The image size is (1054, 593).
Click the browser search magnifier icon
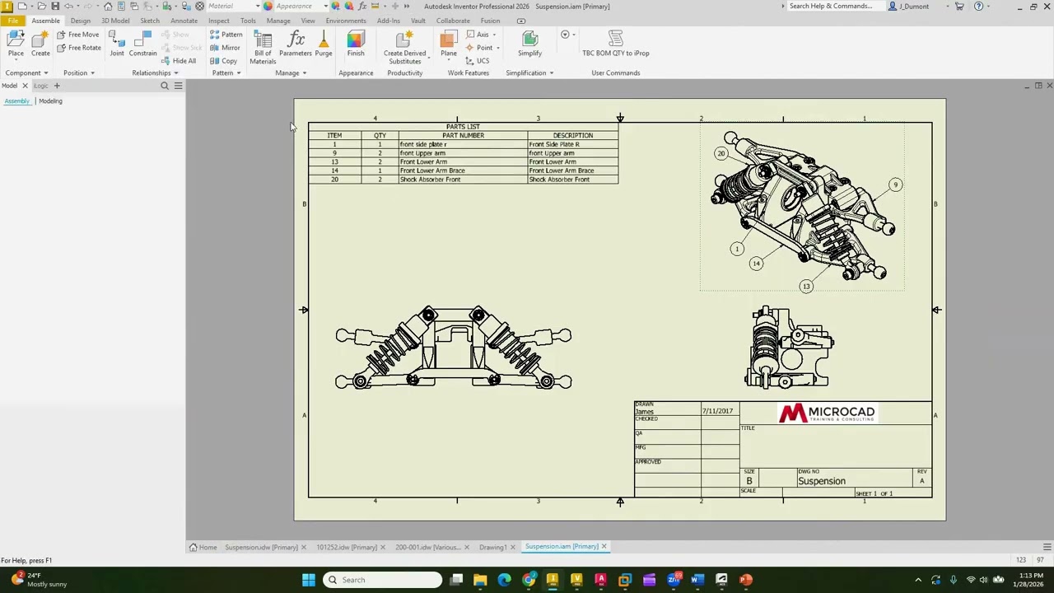(165, 86)
